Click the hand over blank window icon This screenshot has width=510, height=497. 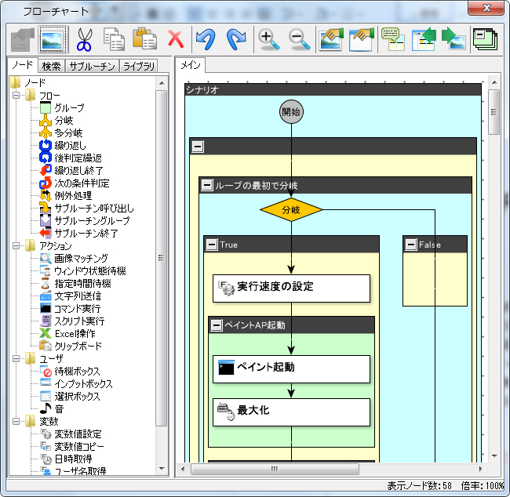pos(362,39)
